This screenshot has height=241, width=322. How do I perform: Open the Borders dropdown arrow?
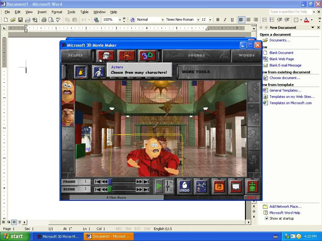click(x=301, y=20)
